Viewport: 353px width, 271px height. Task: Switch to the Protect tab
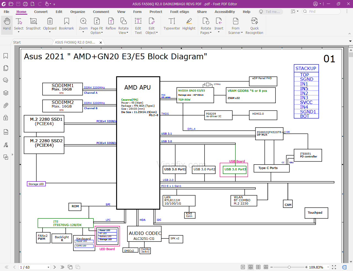156,12
